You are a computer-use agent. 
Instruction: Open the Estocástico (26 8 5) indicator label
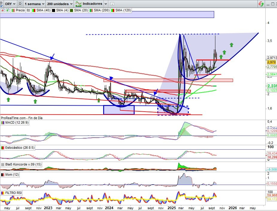19,148
